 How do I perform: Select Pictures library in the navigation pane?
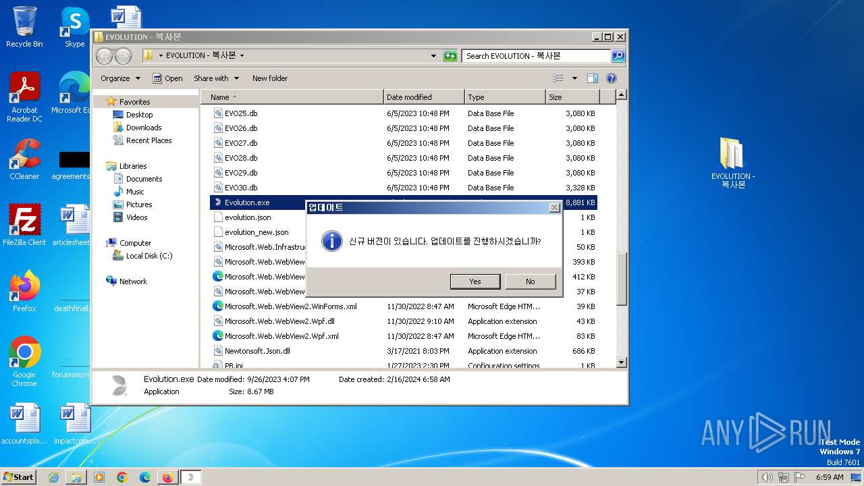(x=139, y=205)
